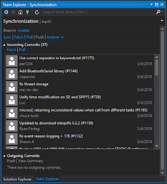This screenshot has width=167, height=184.
Task: Open the Actions dropdown menu
Action: pyautogui.click(x=55, y=37)
